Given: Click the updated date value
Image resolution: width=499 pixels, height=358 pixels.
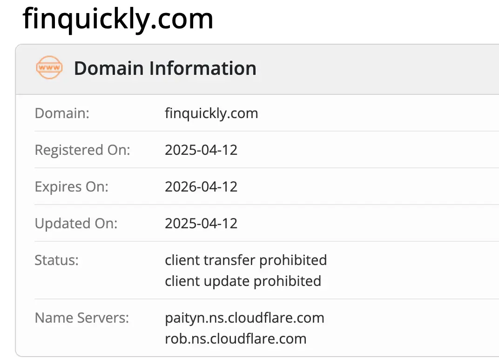Looking at the screenshot, I should [201, 223].
